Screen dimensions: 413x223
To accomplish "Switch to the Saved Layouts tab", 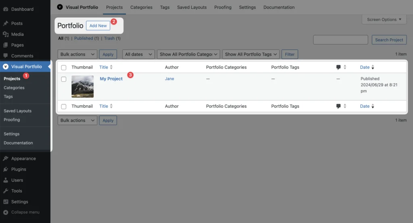I will (x=192, y=7).
